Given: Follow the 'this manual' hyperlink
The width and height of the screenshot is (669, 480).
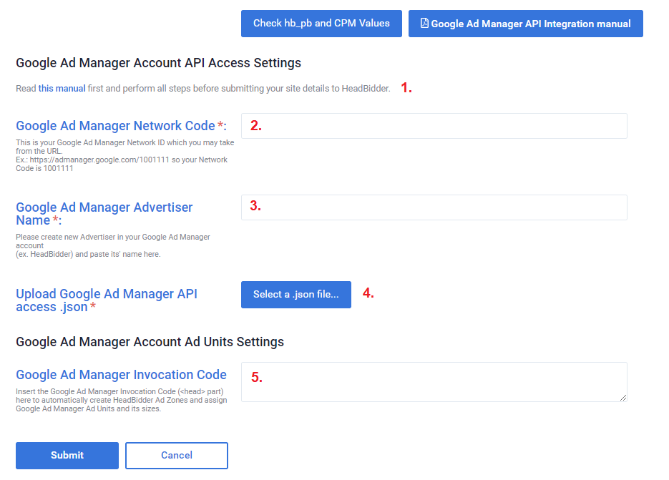Looking at the screenshot, I should pyautogui.click(x=62, y=89).
